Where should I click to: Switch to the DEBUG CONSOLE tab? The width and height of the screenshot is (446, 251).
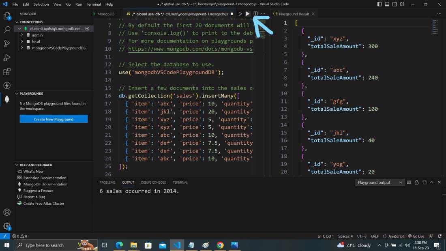pos(153,182)
